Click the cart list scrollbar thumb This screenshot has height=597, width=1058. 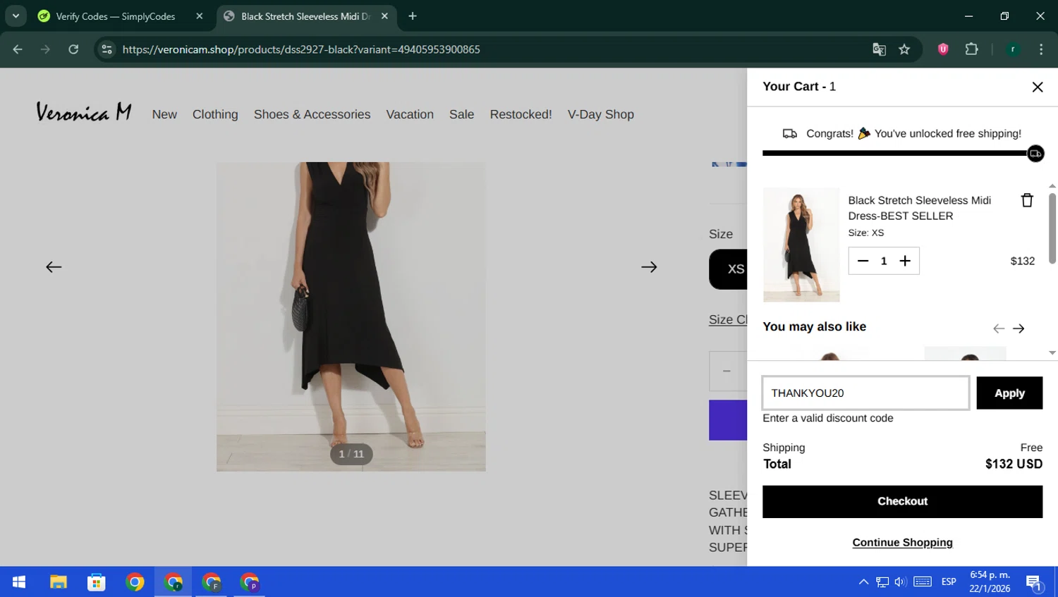tap(1052, 228)
